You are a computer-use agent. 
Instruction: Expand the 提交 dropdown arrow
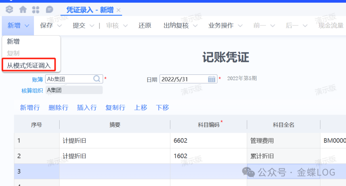point(92,26)
